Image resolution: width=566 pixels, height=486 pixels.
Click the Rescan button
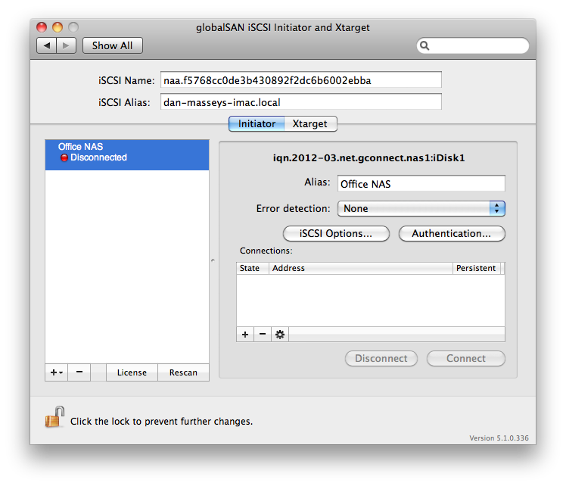[183, 372]
